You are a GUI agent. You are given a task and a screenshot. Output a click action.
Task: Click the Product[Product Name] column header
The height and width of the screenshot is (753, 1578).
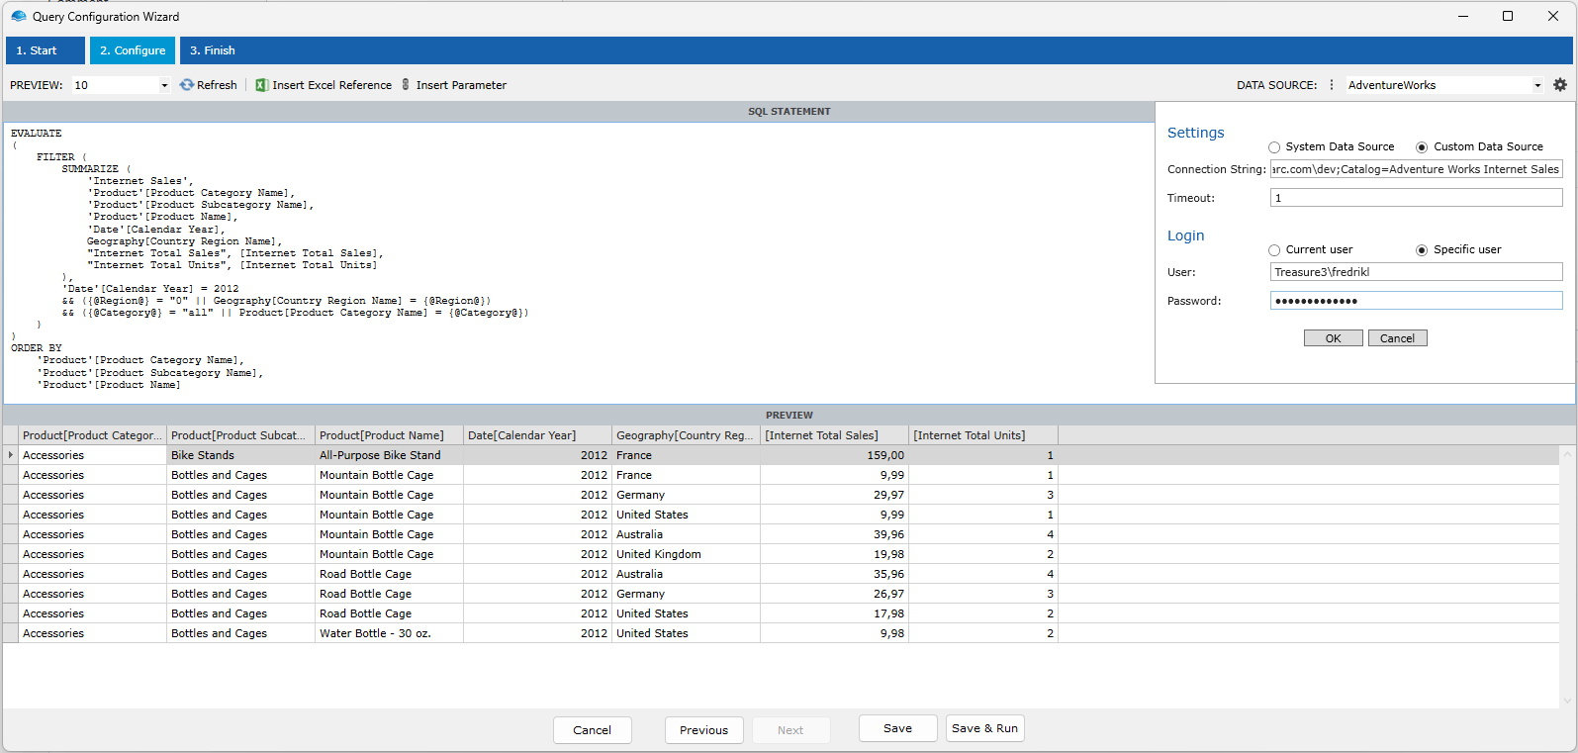pos(390,435)
